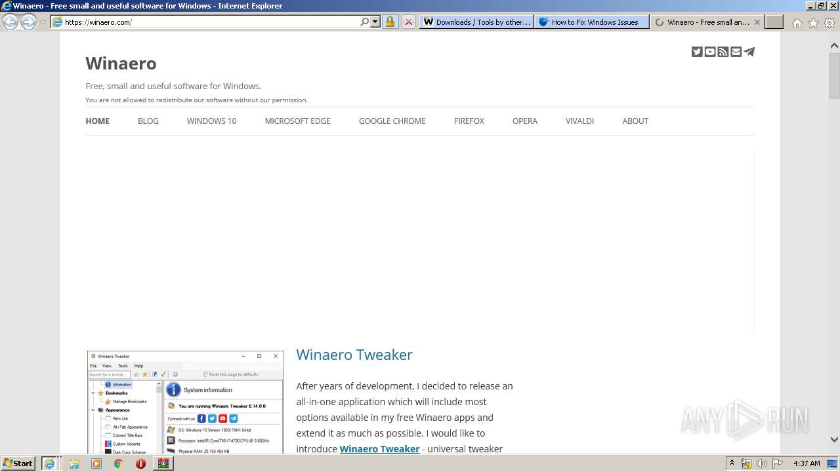Launch Windows Media Player from taskbar
The width and height of the screenshot is (840, 472).
[x=96, y=463]
